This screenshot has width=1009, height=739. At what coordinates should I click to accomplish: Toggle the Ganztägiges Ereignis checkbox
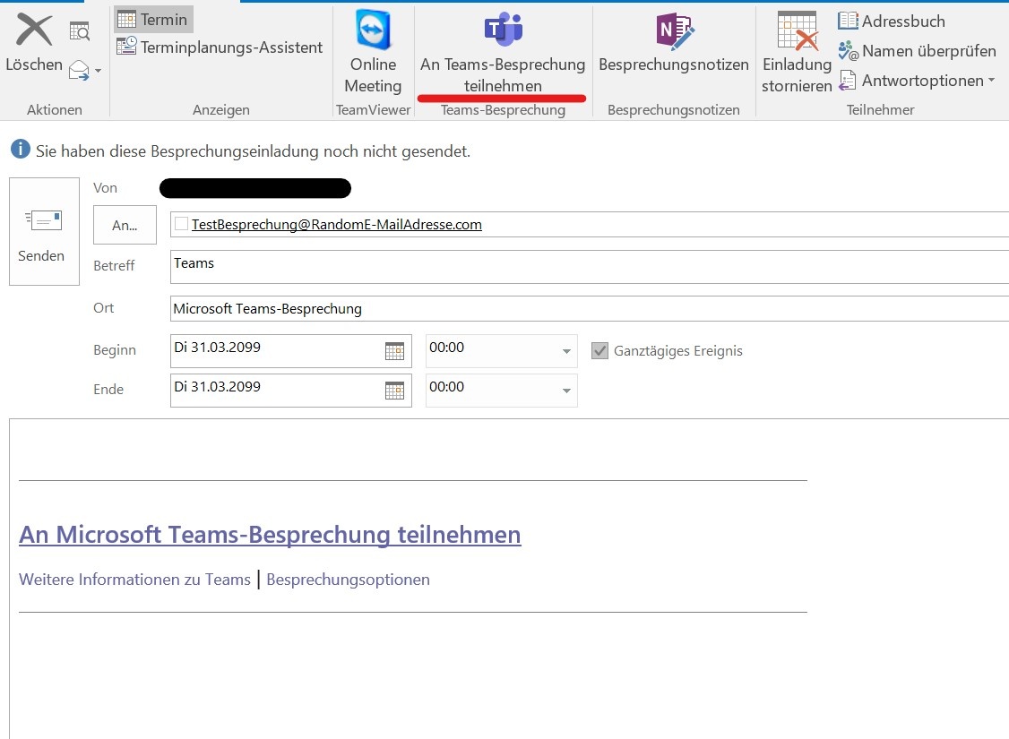pos(600,351)
